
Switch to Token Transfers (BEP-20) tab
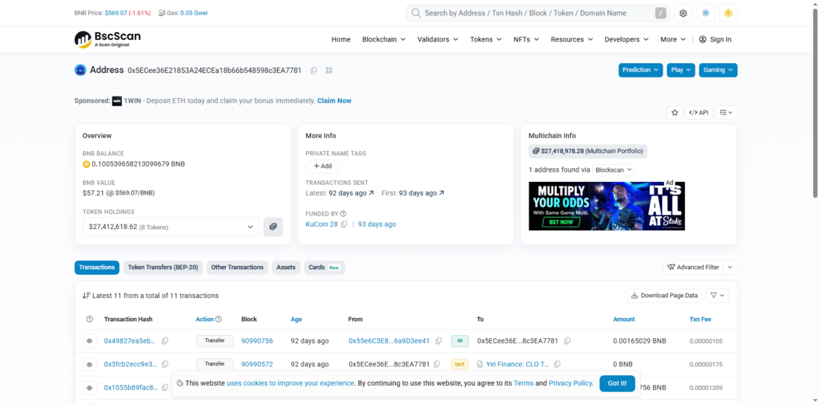tap(163, 268)
